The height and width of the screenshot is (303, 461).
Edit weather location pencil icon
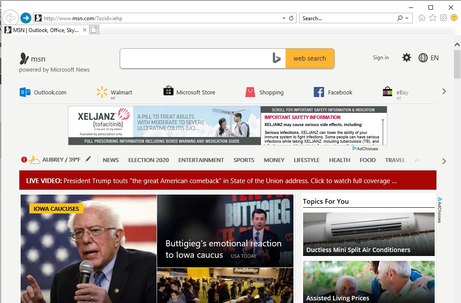coord(88,159)
